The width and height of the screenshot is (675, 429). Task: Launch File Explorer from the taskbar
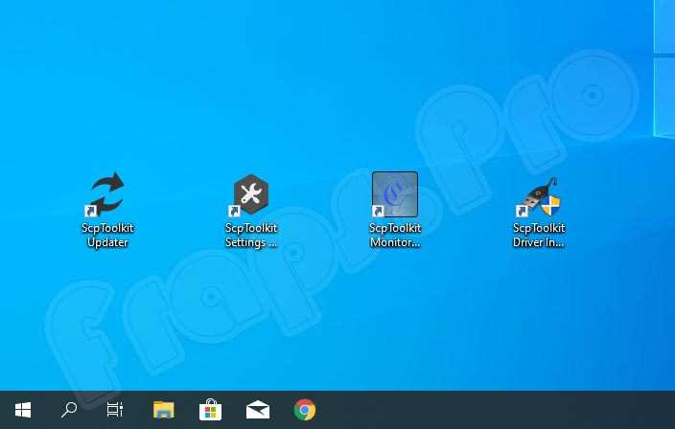164,410
